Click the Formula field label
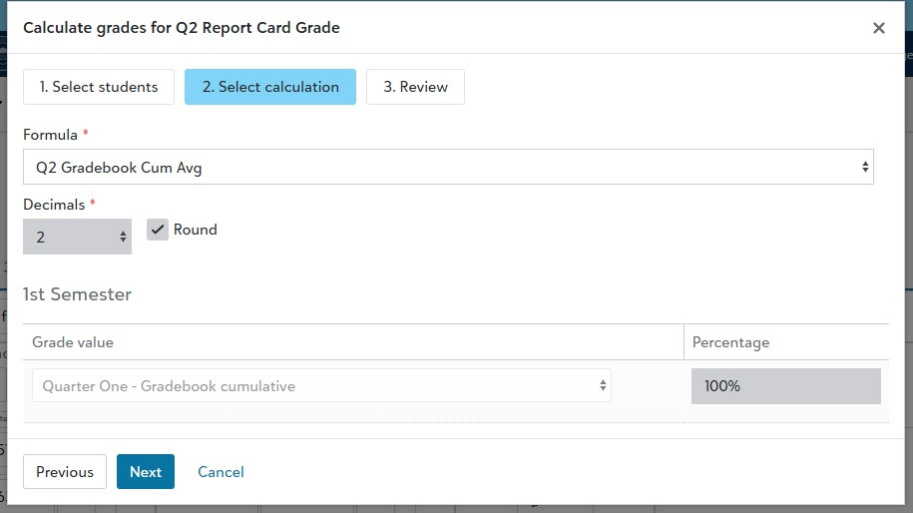The image size is (913, 513). pyautogui.click(x=50, y=135)
